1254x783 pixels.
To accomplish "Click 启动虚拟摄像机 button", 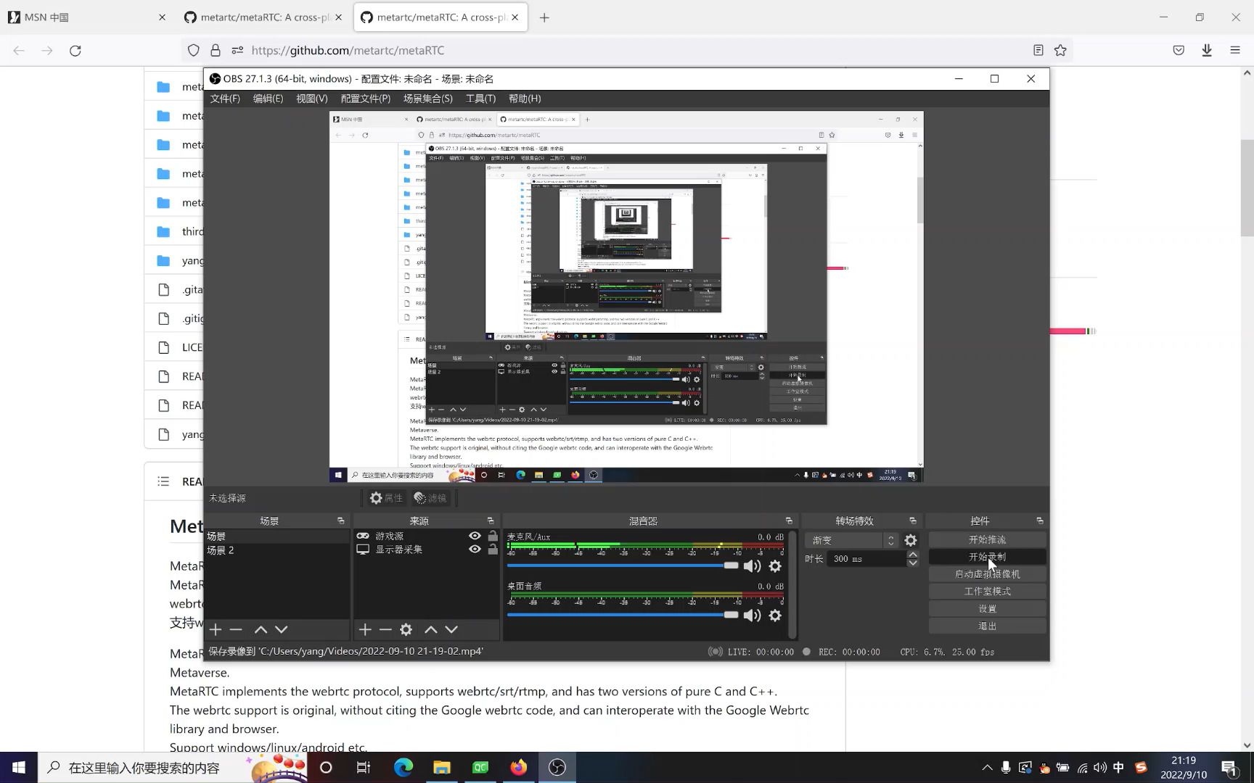I will pos(987,573).
